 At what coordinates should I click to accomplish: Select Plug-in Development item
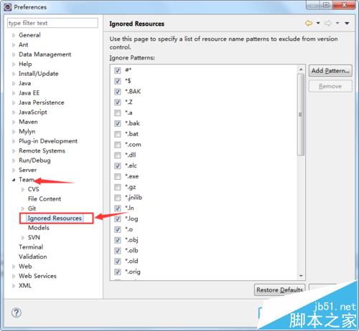coord(48,141)
